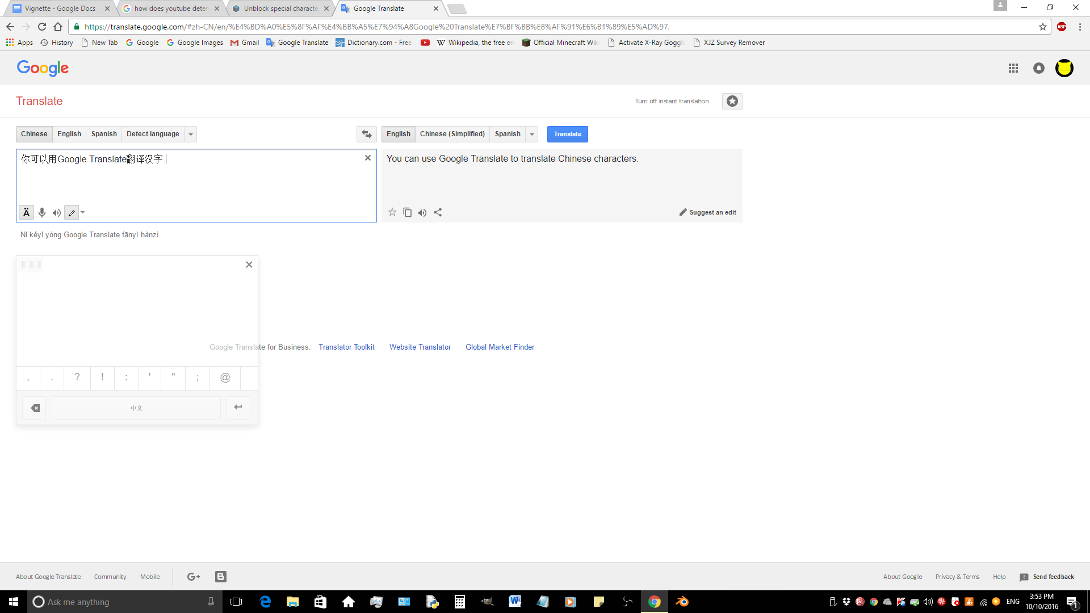Insert exclamation mark from handwriting panel
Image resolution: width=1090 pixels, height=613 pixels.
coord(102,377)
